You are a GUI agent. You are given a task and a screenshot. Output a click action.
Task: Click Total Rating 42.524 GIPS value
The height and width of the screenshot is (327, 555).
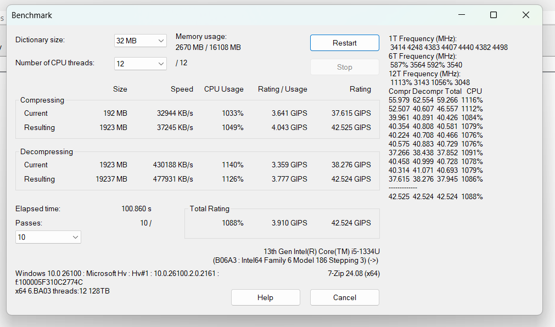351,223
